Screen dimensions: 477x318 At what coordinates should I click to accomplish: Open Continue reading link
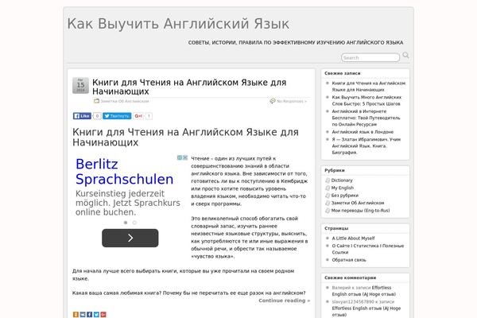[285, 301]
